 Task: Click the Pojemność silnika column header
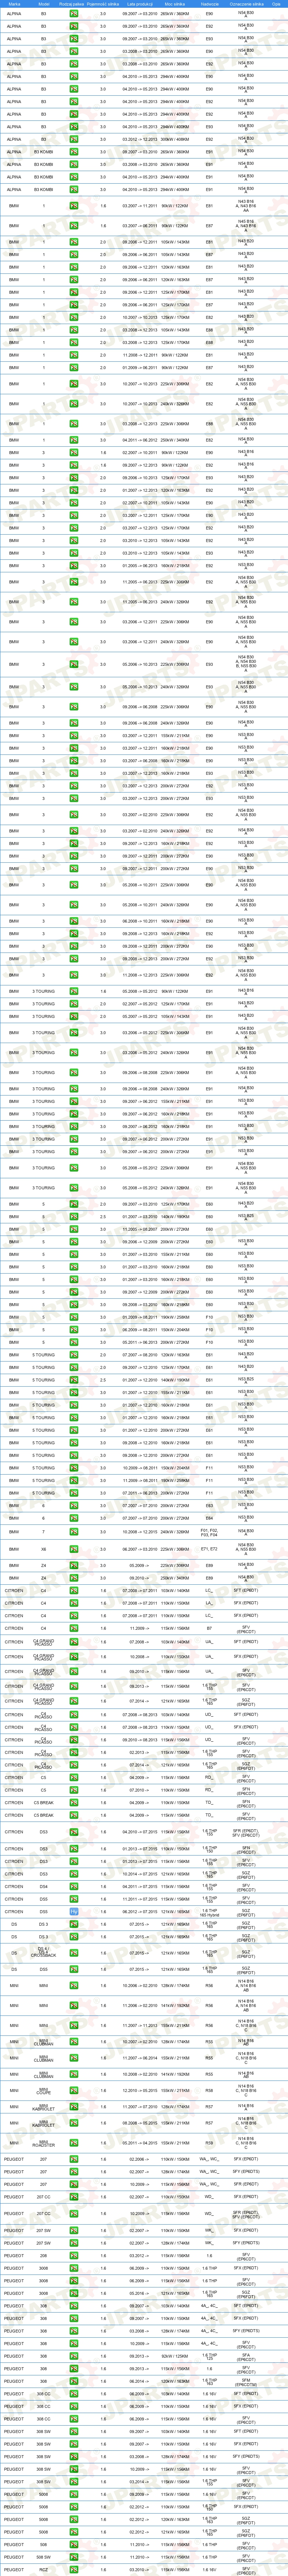coord(103,4)
